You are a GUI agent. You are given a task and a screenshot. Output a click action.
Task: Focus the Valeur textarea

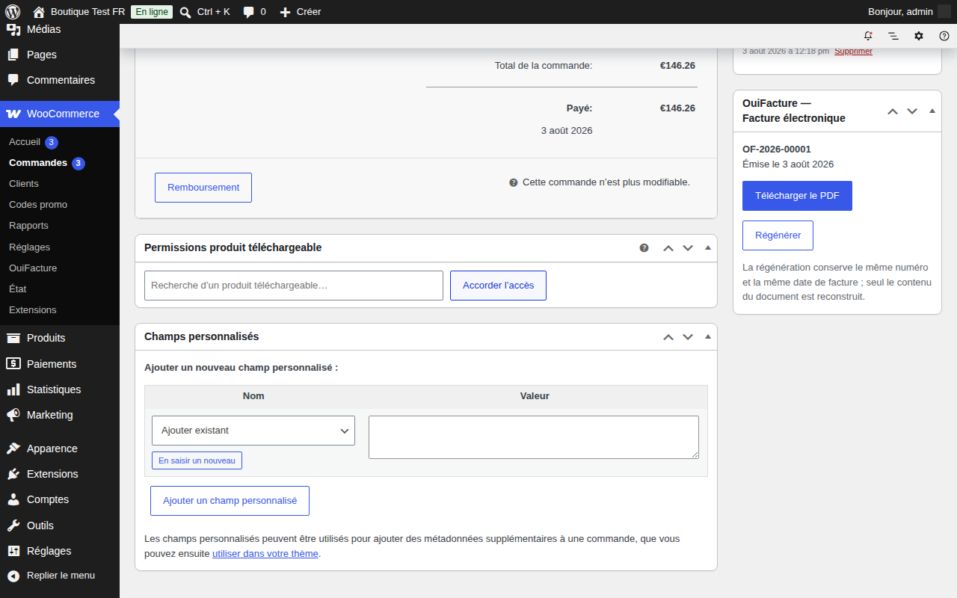(534, 437)
